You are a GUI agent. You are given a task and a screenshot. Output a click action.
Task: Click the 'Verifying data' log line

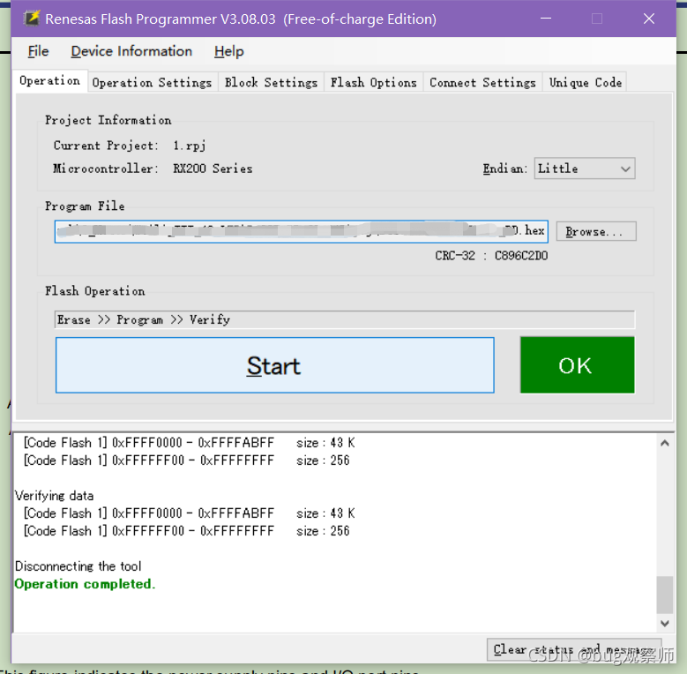pyautogui.click(x=55, y=496)
